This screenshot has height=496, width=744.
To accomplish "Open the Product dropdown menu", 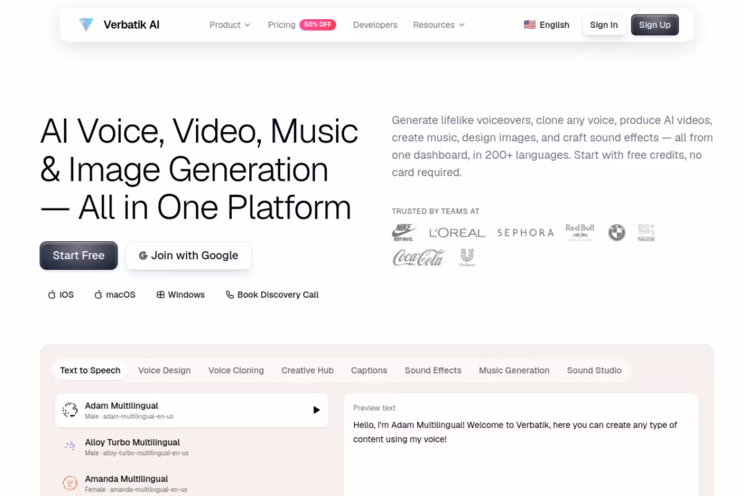I will pyautogui.click(x=230, y=25).
